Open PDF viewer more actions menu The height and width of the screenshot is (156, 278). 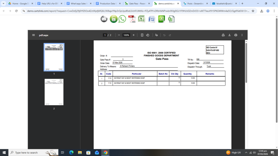242,35
